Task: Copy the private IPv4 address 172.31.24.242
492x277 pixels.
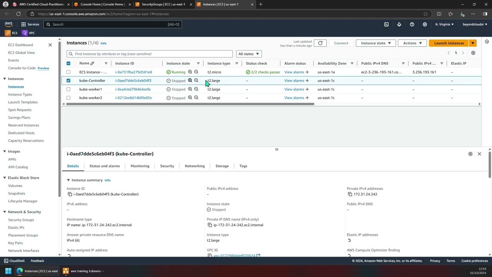Action: click(x=350, y=194)
